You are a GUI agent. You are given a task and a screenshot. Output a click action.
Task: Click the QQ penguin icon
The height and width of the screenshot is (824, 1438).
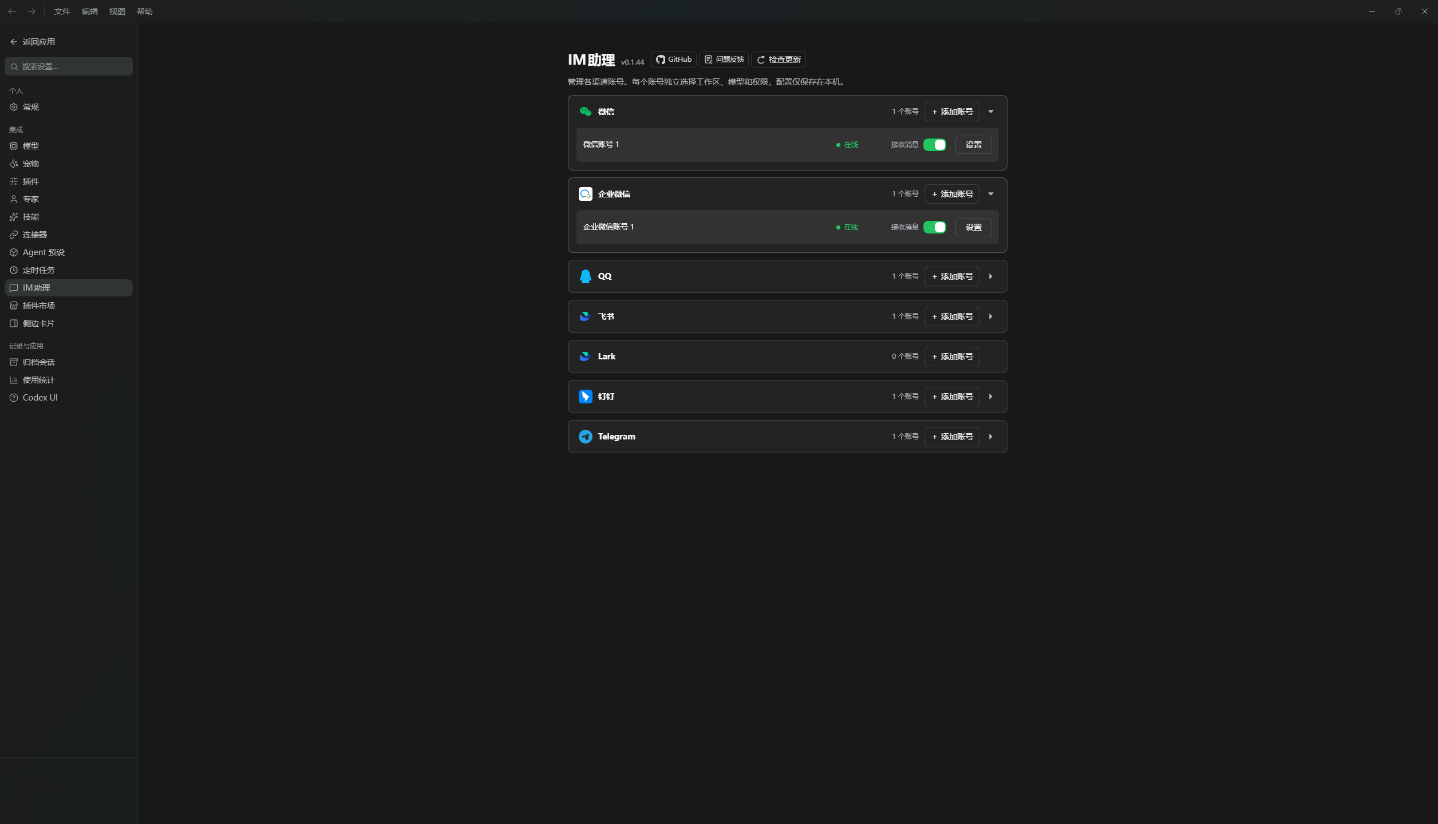pyautogui.click(x=585, y=276)
